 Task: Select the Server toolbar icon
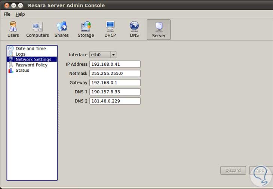point(159,30)
